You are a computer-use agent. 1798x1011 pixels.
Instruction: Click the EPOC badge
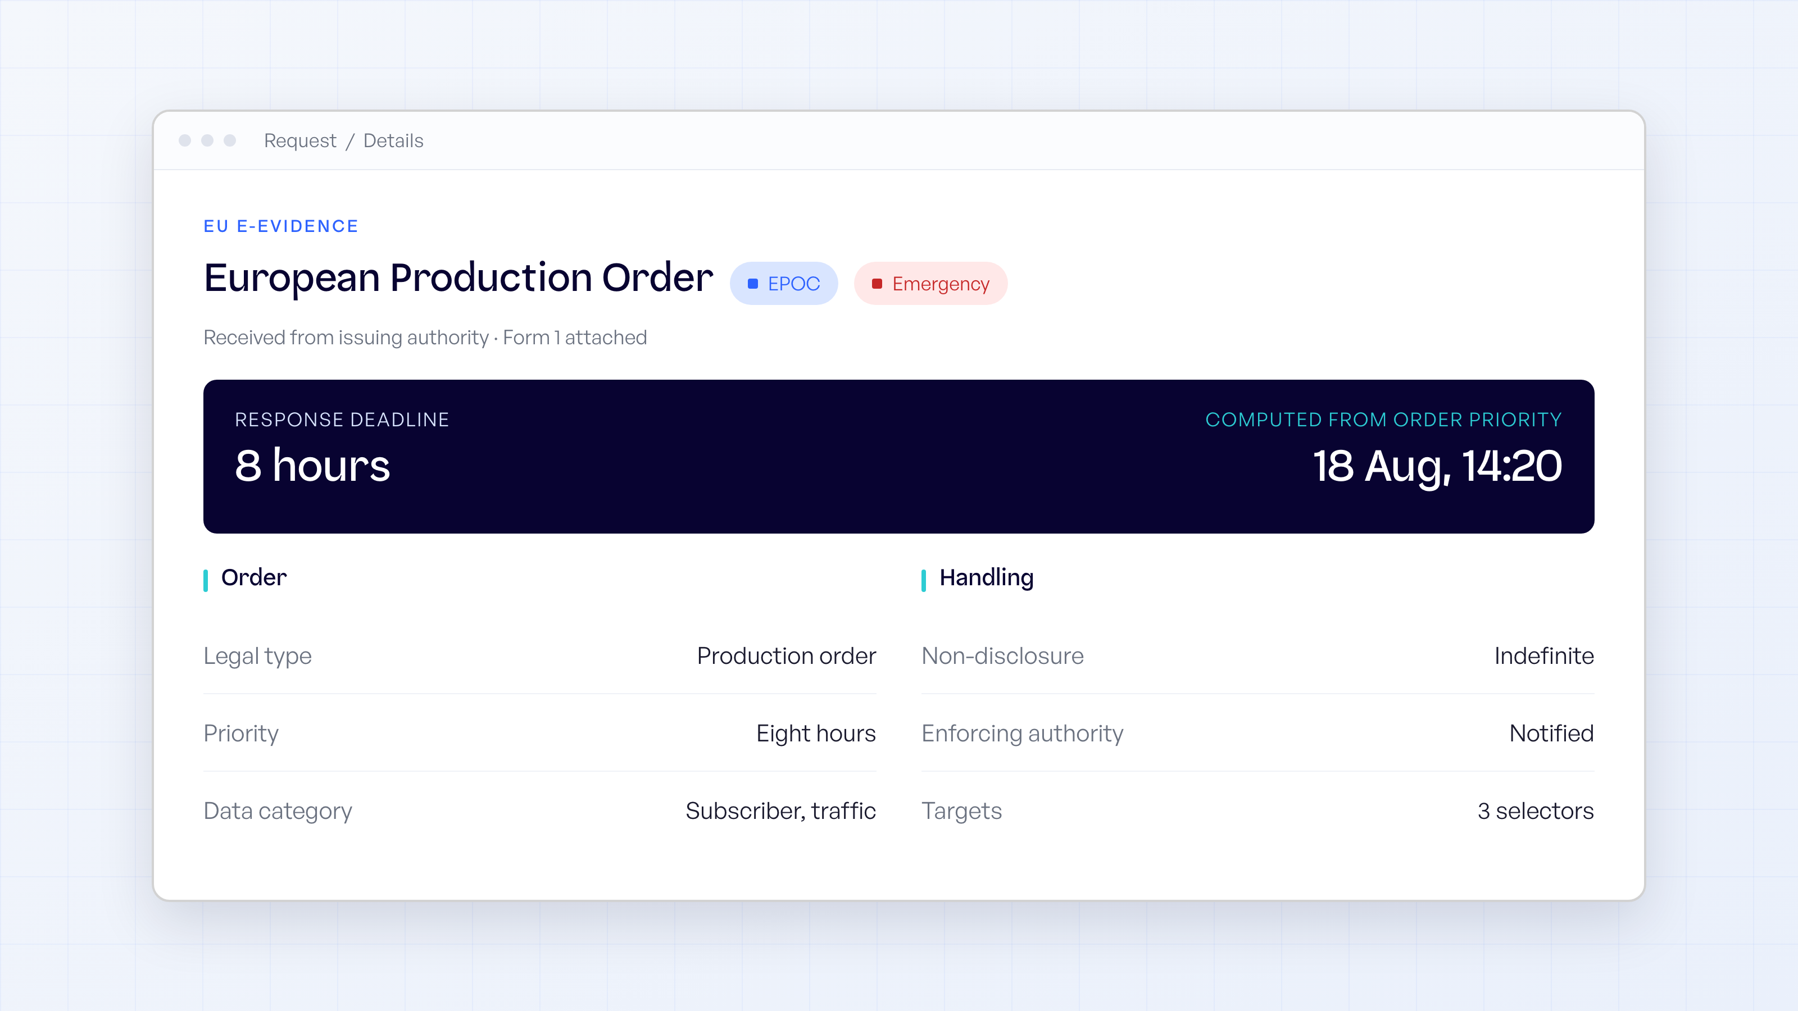(784, 283)
